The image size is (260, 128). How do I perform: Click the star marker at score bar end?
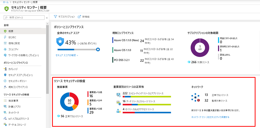(98, 49)
